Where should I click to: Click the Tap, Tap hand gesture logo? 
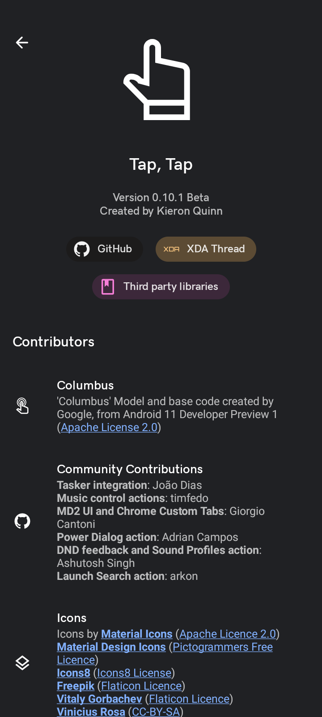coord(161,80)
